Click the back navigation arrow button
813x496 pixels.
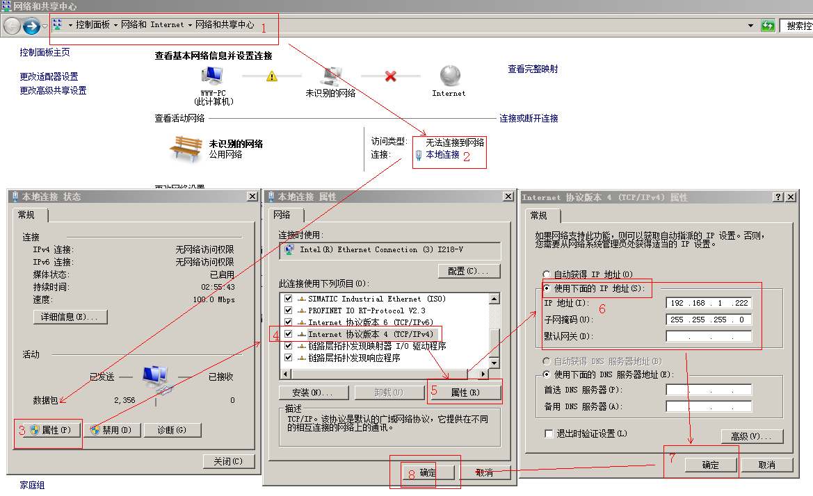pos(12,26)
